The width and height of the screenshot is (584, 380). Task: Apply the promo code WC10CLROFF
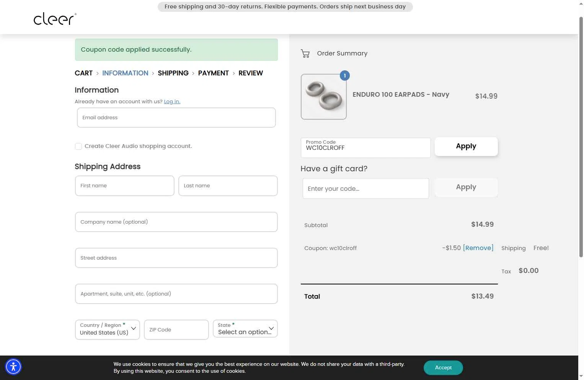click(466, 146)
